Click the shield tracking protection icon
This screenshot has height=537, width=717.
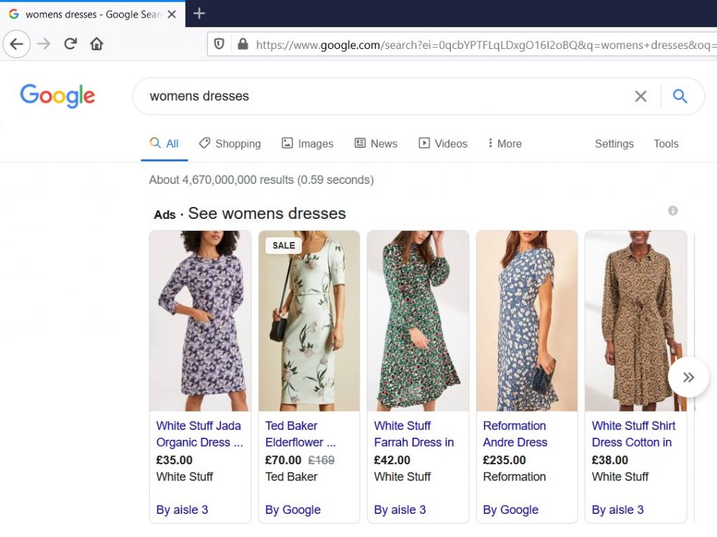pyautogui.click(x=220, y=44)
